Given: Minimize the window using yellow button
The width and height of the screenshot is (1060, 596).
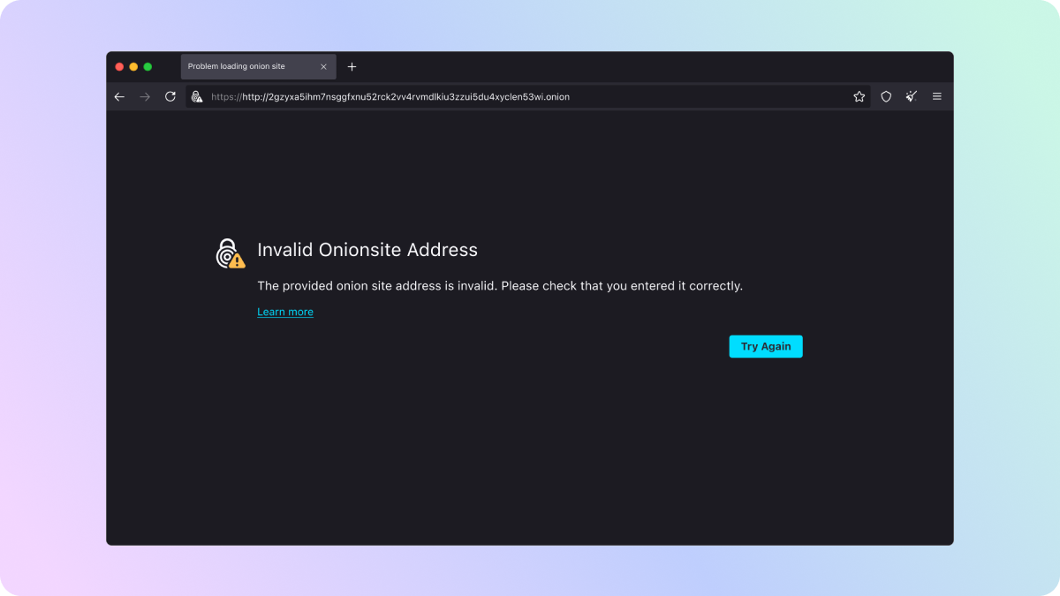Looking at the screenshot, I should [x=133, y=67].
